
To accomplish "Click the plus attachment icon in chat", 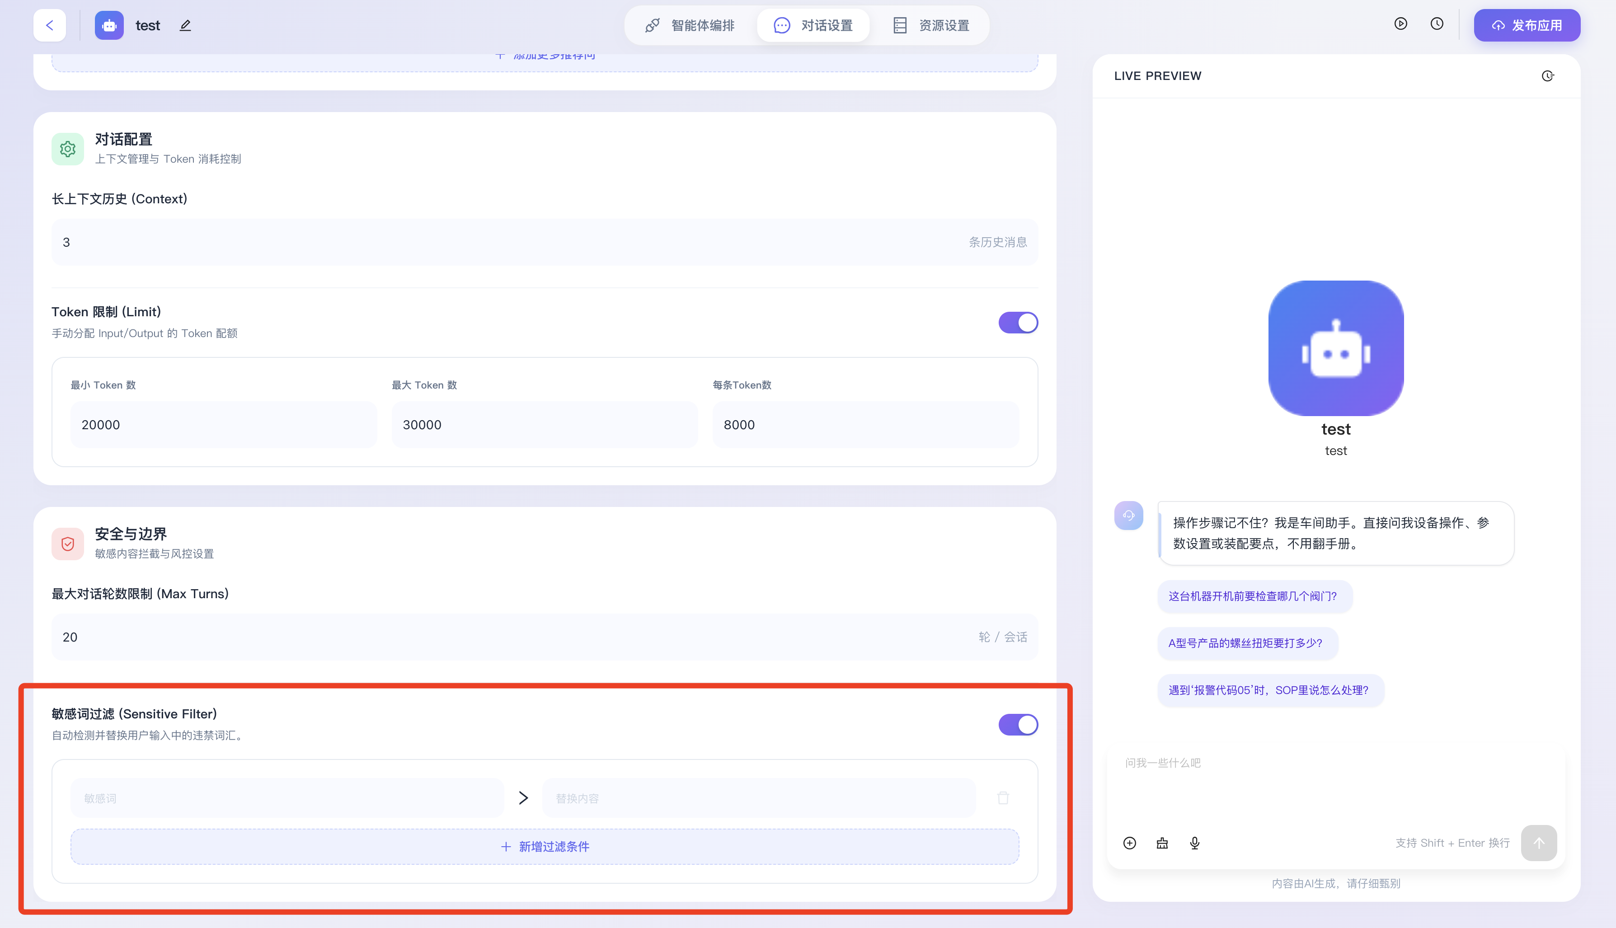I will pos(1129,843).
